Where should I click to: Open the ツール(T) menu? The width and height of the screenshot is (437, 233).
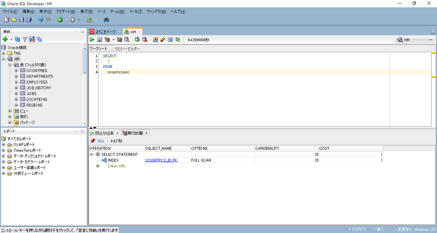[135, 12]
